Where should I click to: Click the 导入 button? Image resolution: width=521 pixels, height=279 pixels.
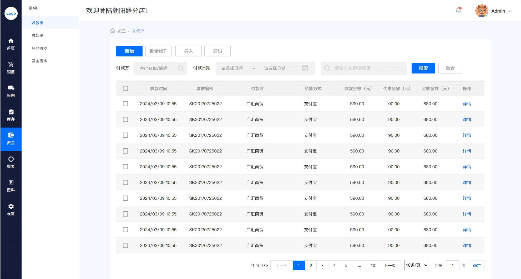click(189, 51)
